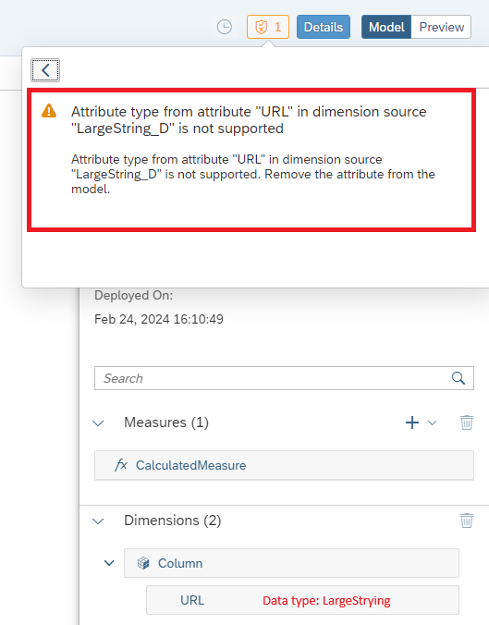Add a measure with the plus icon
The width and height of the screenshot is (489, 625).
pos(412,423)
